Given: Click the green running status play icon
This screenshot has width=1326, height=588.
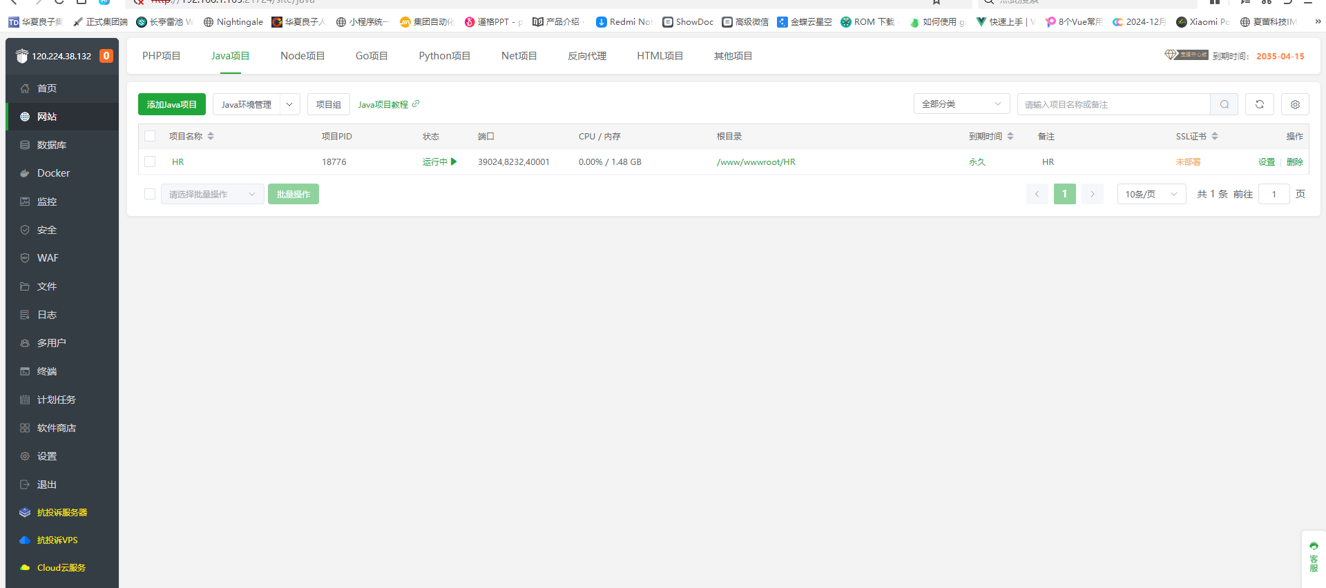Looking at the screenshot, I should click(454, 161).
